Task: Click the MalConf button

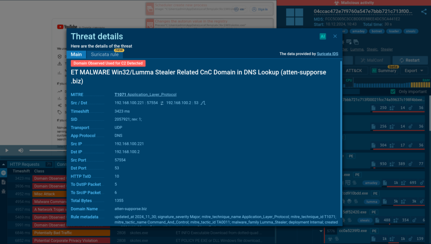Action: (x=372, y=60)
